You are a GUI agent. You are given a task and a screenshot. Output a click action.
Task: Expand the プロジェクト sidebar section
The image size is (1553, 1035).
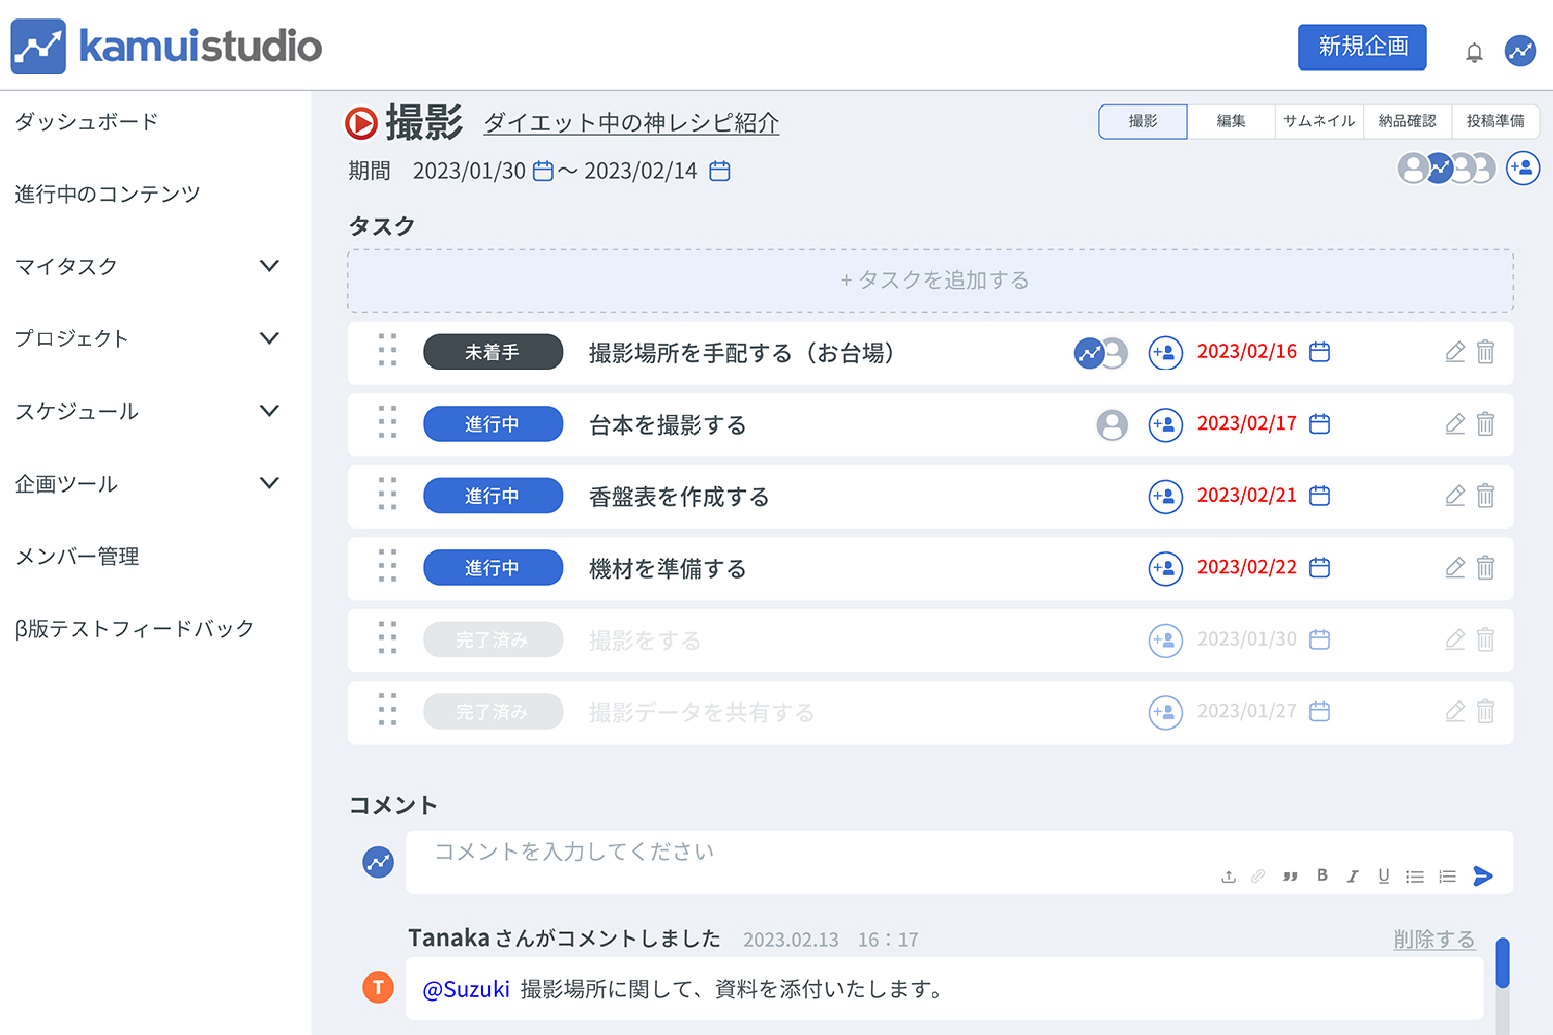[269, 338]
